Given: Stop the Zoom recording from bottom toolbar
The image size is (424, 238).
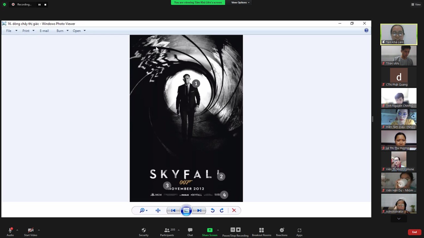Looking at the screenshot, I should 238,230.
